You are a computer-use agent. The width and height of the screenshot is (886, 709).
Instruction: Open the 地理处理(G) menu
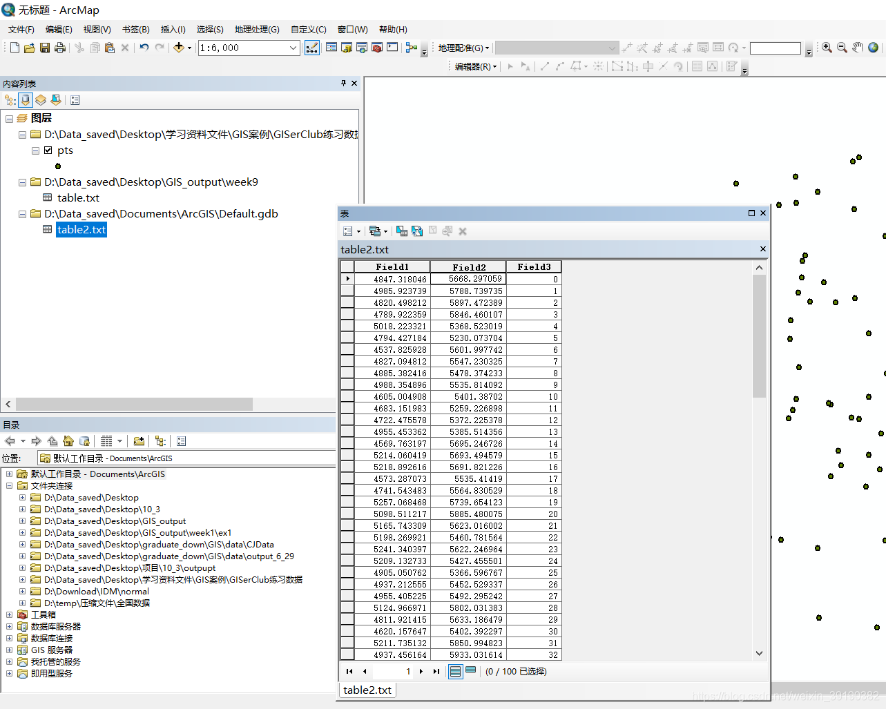point(257,29)
